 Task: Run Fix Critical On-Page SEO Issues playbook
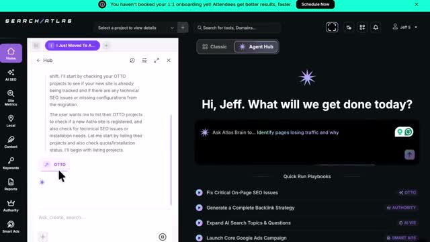199,193
